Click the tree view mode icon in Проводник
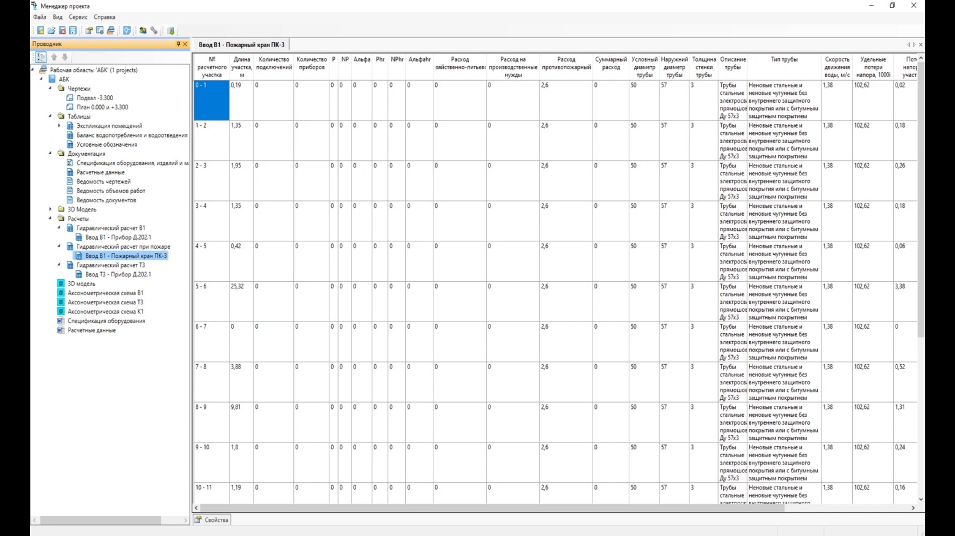The height and width of the screenshot is (536, 955). pos(40,57)
